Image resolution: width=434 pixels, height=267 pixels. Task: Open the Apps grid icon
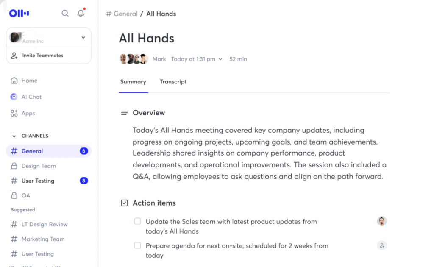14,113
